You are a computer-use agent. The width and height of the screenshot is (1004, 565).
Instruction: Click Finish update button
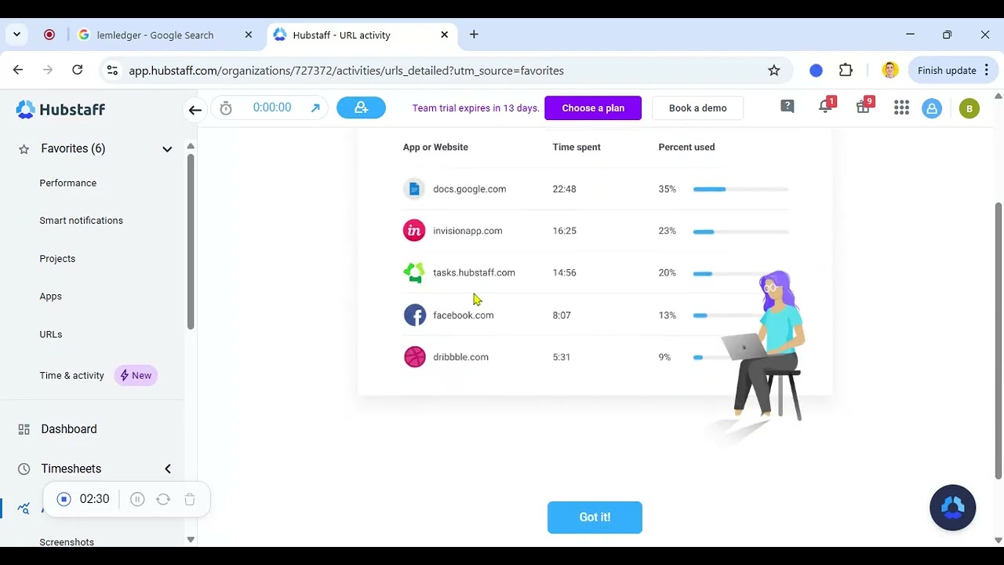click(953, 71)
